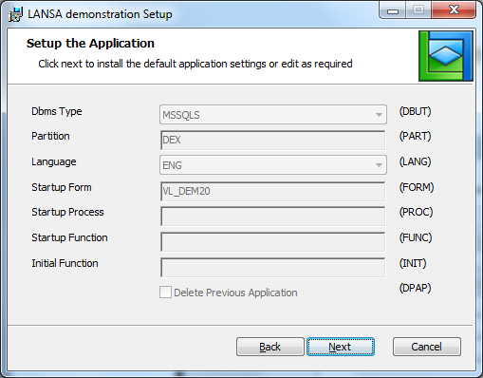
Task: Focus the Partition field containing DEX
Action: coord(273,140)
